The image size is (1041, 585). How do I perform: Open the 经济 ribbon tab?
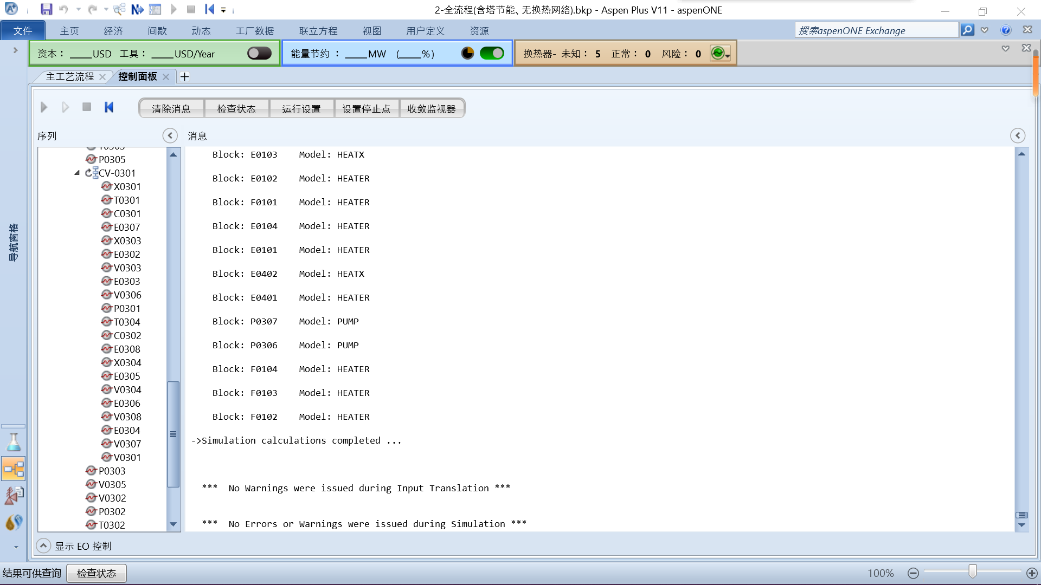[113, 31]
